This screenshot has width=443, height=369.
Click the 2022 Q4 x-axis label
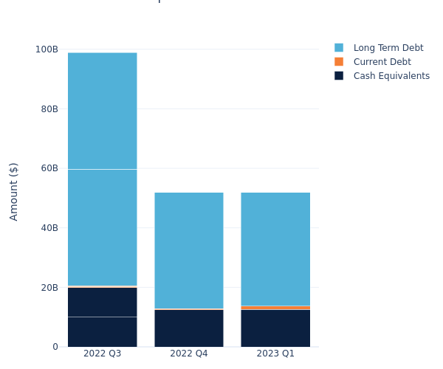pyautogui.click(x=189, y=354)
